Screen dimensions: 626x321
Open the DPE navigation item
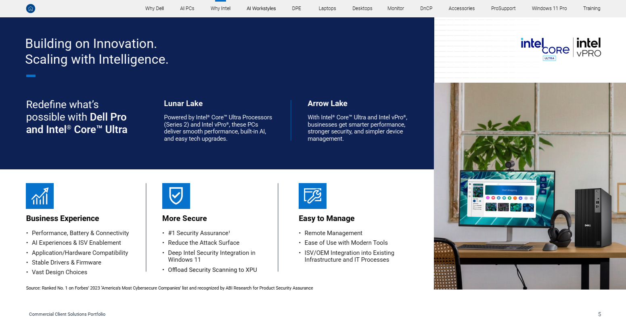[x=297, y=8]
